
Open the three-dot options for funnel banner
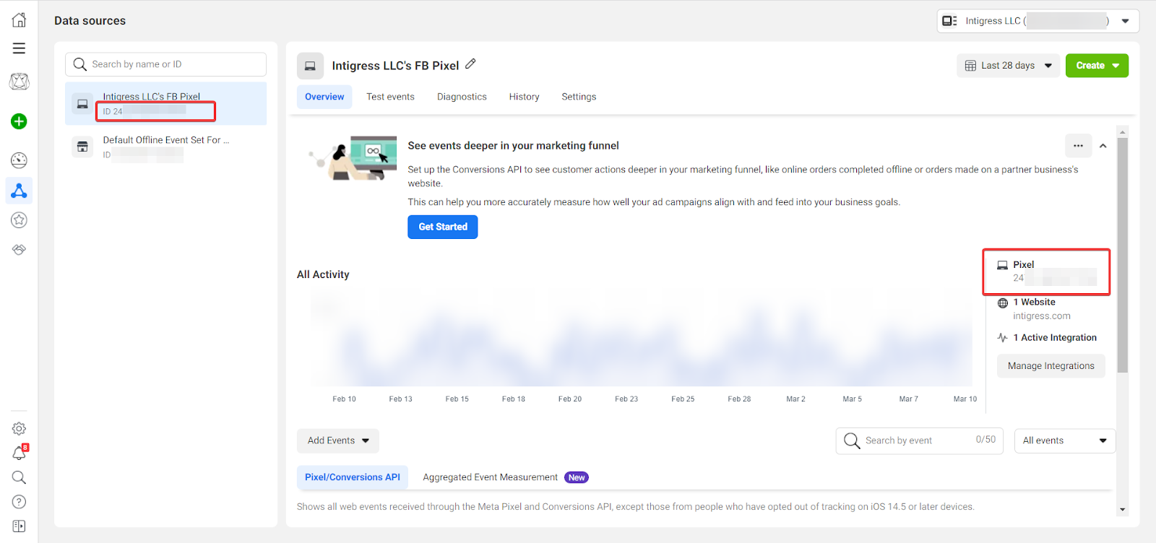coord(1078,145)
